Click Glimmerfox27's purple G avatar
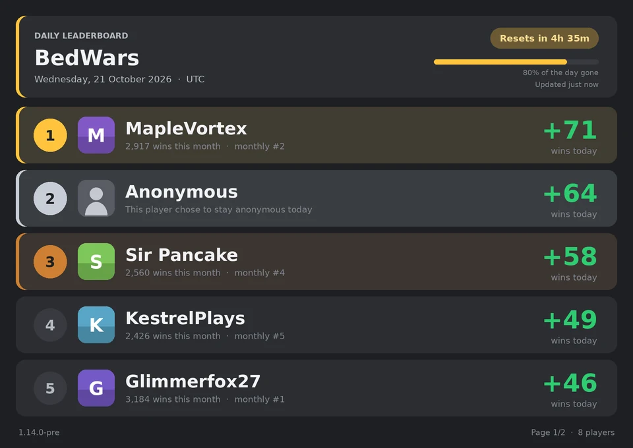This screenshot has width=633, height=448. click(96, 388)
